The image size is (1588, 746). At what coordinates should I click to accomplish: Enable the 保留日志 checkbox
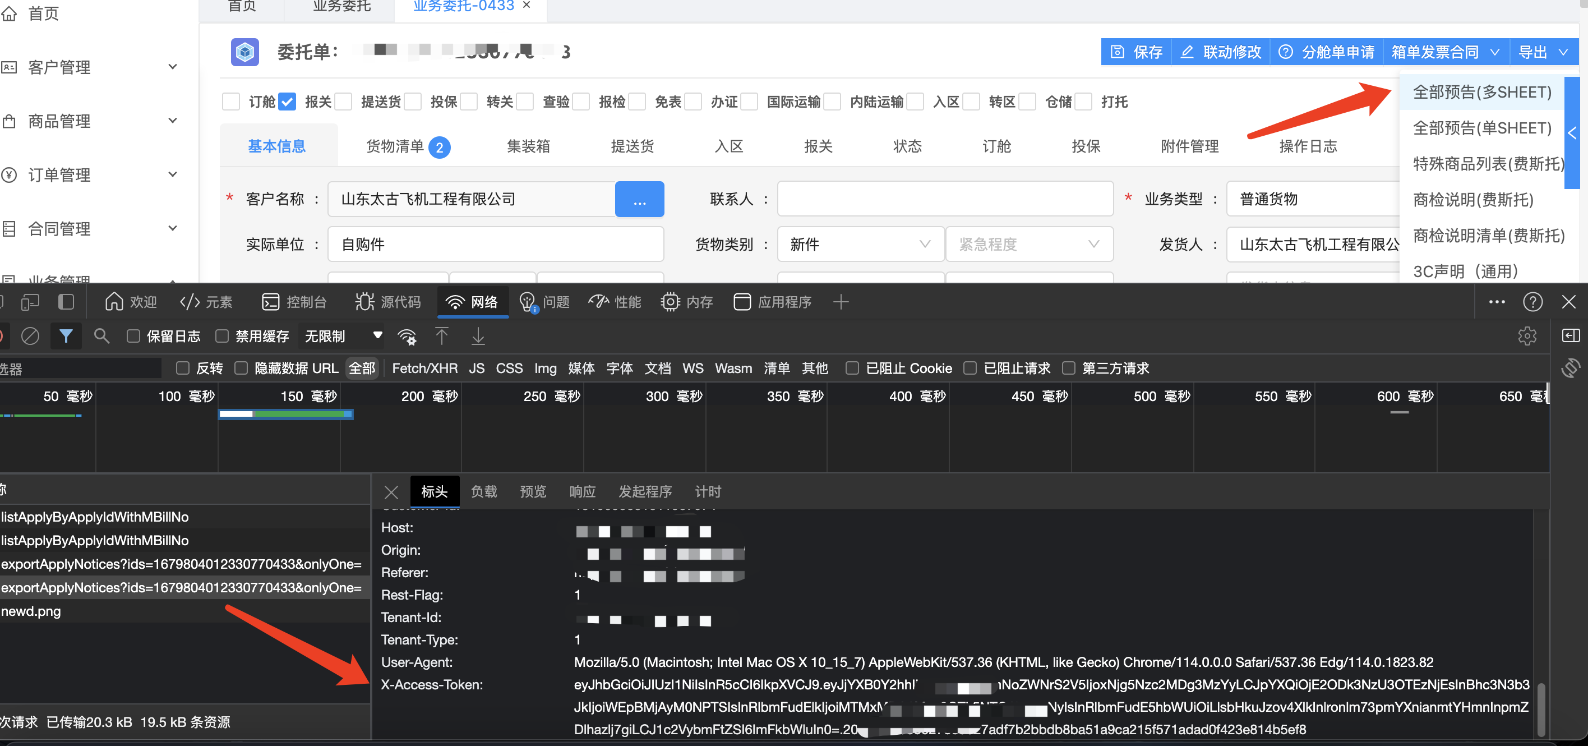(x=133, y=336)
